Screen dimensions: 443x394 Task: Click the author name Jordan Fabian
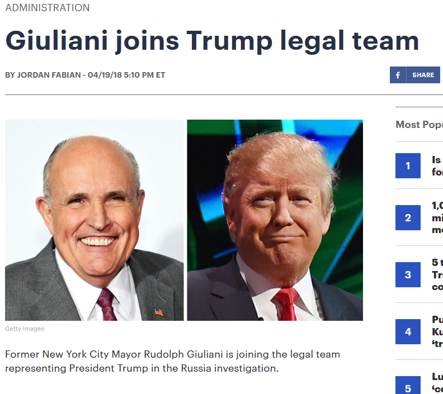tap(49, 75)
